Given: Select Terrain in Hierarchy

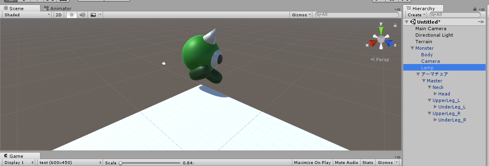Looking at the screenshot, I should click(424, 42).
